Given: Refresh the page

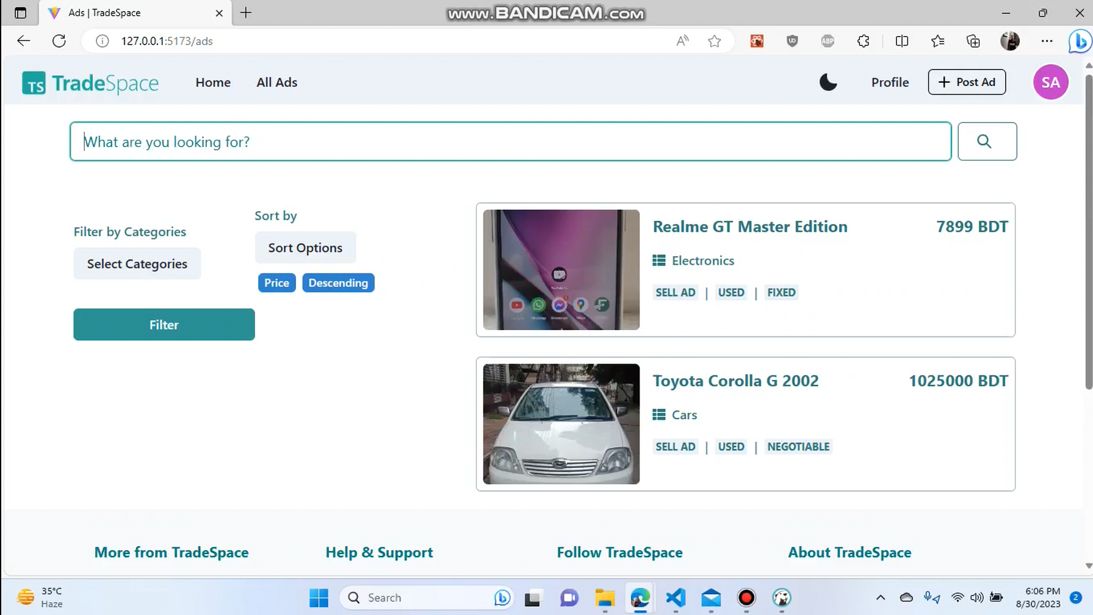Looking at the screenshot, I should 59,41.
